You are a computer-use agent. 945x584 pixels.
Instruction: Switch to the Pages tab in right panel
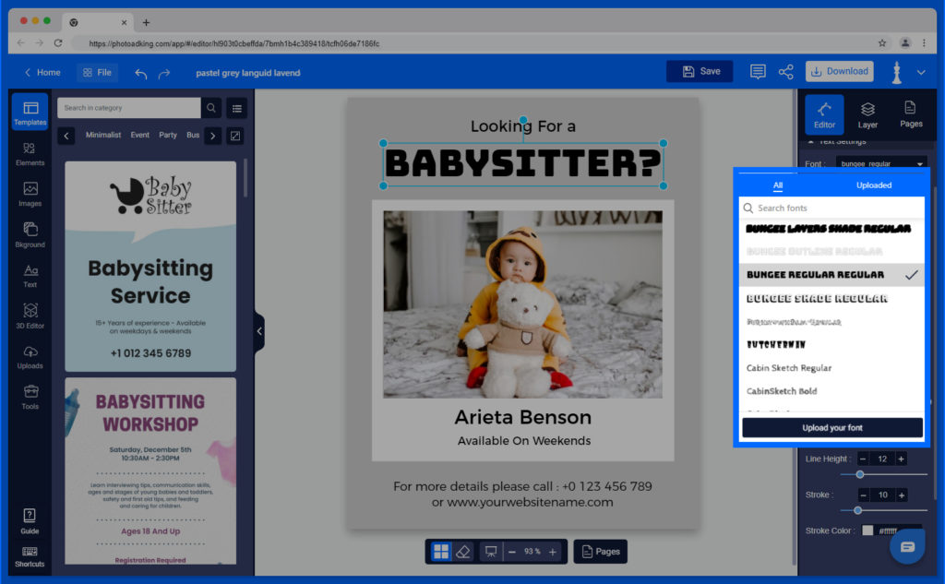[911, 114]
